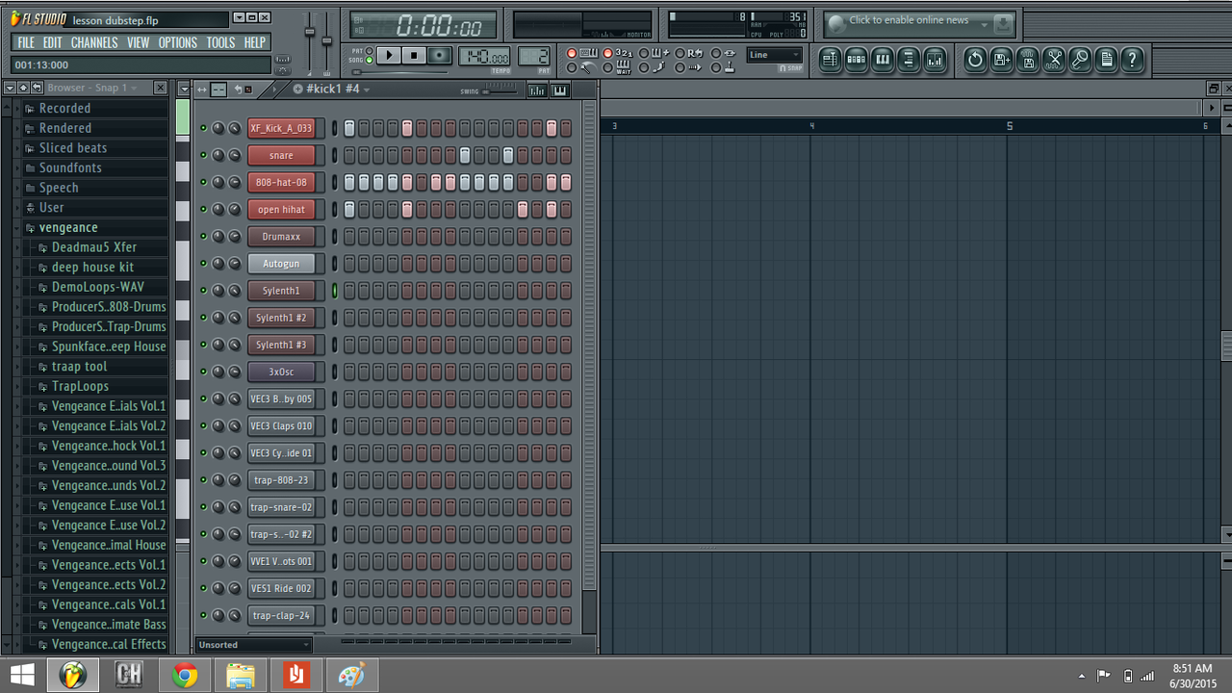The image size is (1232, 693).
Task: Open the #kick1 #4 pattern dropdown
Action: pyautogui.click(x=366, y=90)
